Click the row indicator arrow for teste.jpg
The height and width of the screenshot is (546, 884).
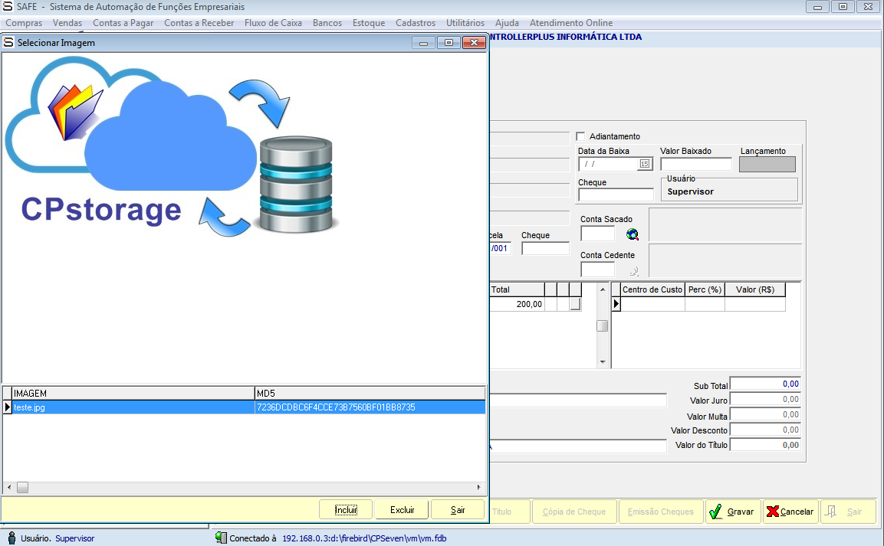pos(8,407)
